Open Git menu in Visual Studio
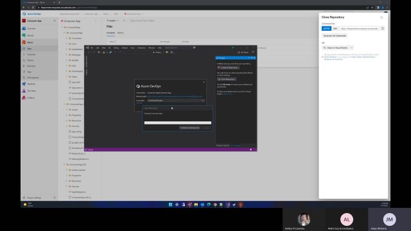The image size is (411, 231). coord(110,48)
